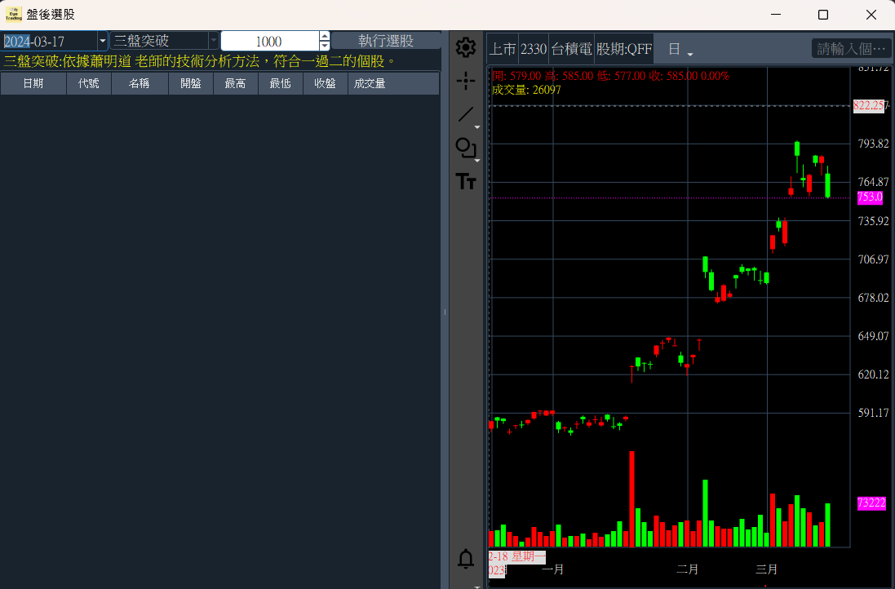895x589 pixels.
Task: Select the crosshair cursor tool
Action: tap(466, 80)
